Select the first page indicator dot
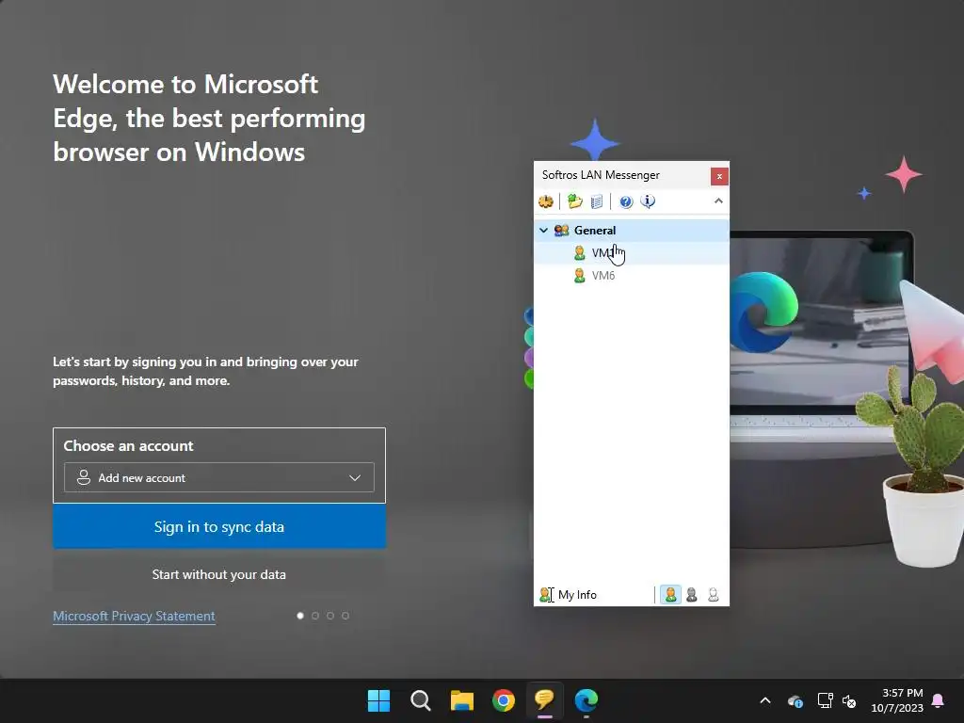The width and height of the screenshot is (964, 723). (x=300, y=616)
